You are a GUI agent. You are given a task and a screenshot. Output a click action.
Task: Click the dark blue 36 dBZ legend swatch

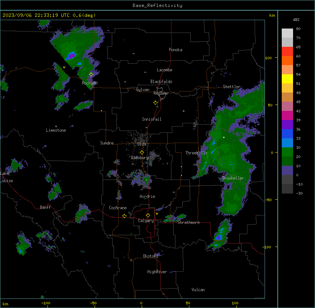coord(287,134)
